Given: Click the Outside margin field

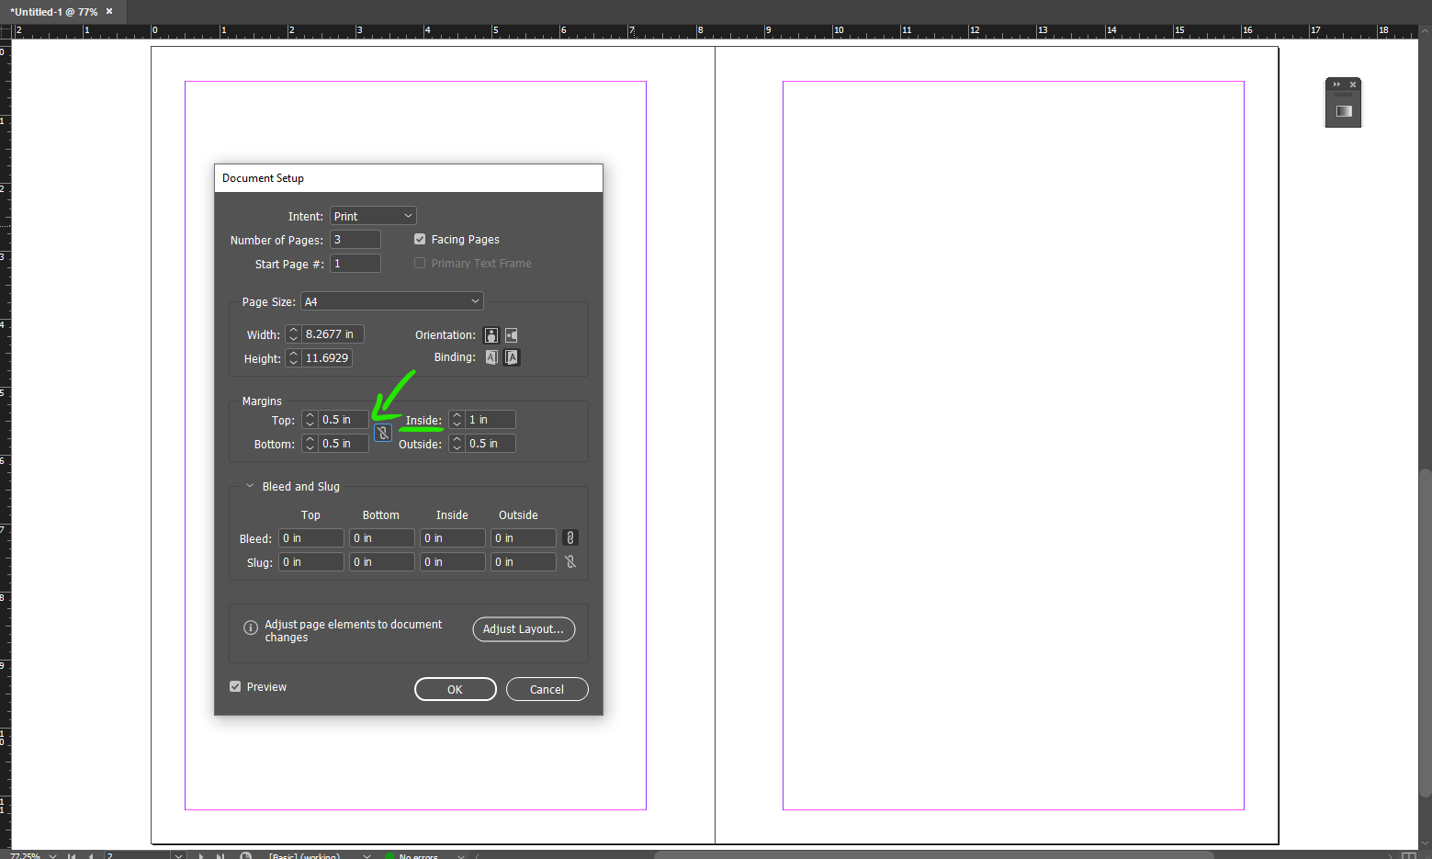Looking at the screenshot, I should 490,444.
